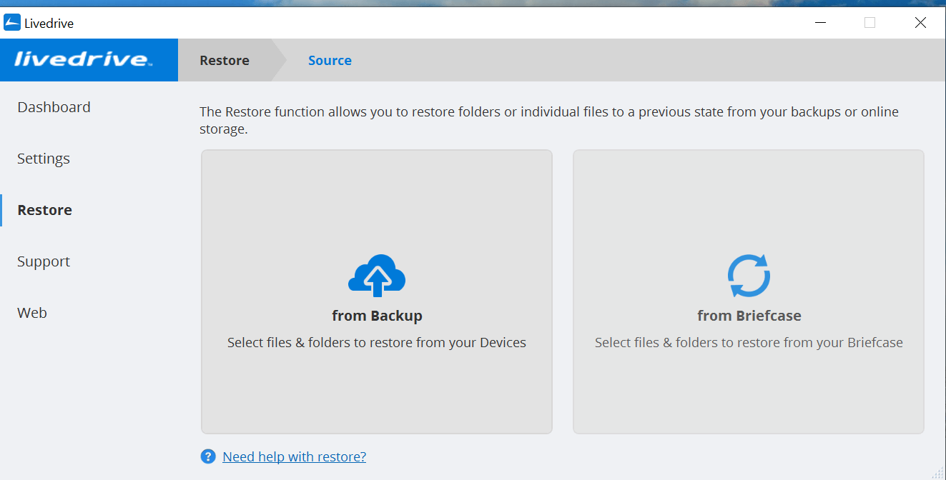The image size is (946, 480).
Task: Click the blue question mark help icon
Action: coord(207,456)
